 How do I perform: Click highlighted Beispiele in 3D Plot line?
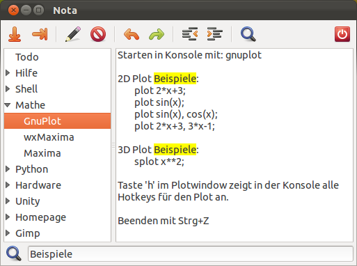point(175,150)
